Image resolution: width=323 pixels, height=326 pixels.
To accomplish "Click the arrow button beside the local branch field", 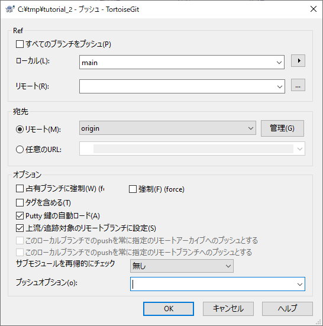I will [298, 61].
